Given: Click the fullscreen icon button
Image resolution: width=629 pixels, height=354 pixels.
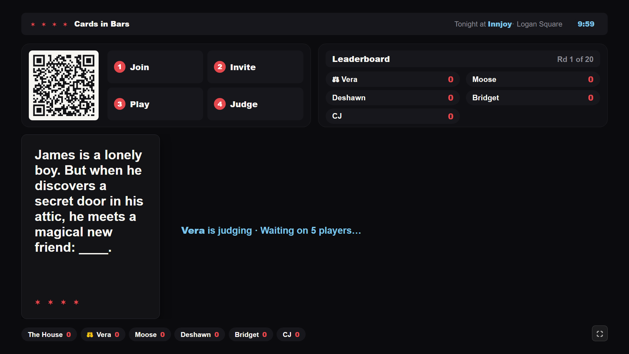Looking at the screenshot, I should click(x=600, y=333).
